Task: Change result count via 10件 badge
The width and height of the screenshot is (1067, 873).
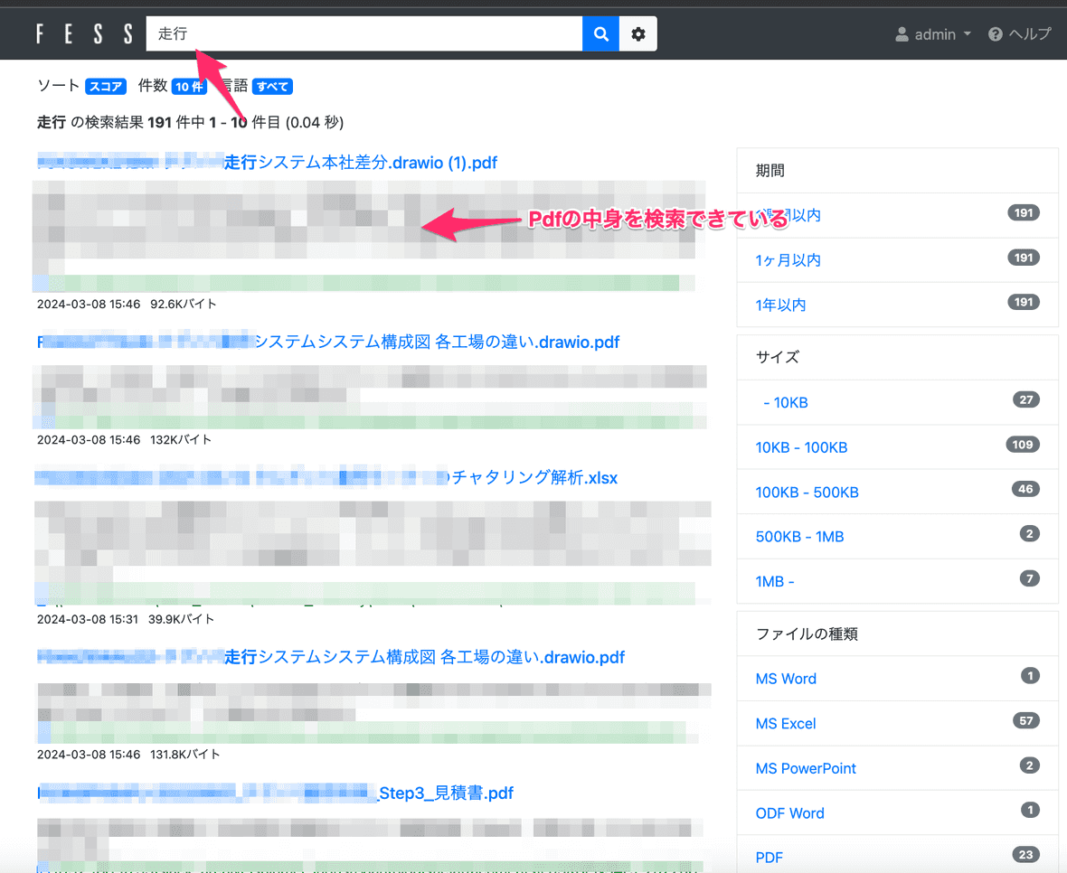Action: point(189,87)
